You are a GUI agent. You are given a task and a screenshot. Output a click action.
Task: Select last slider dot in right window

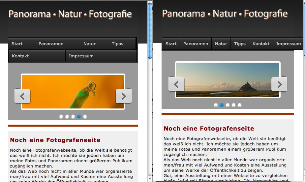(x=240, y=105)
